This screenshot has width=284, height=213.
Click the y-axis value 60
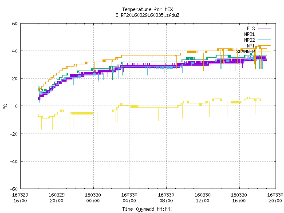tap(15, 24)
